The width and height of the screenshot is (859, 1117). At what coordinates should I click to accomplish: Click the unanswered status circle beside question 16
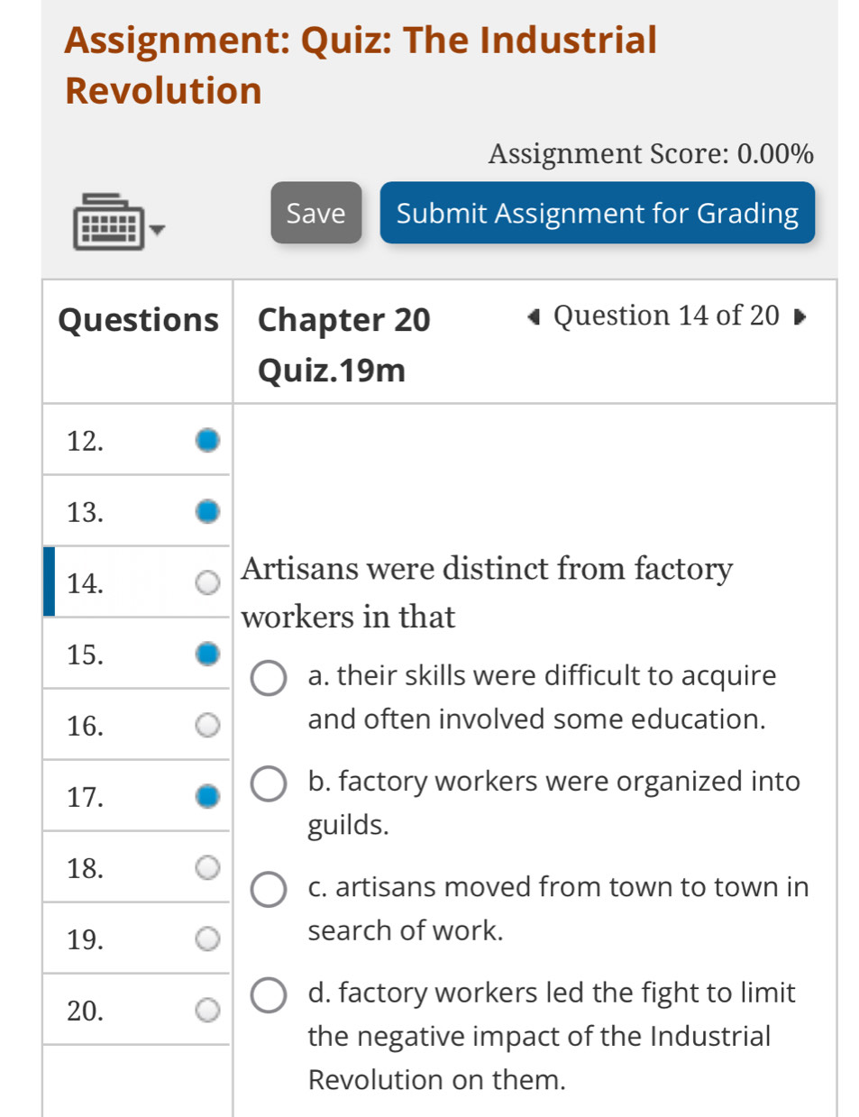pos(206,725)
